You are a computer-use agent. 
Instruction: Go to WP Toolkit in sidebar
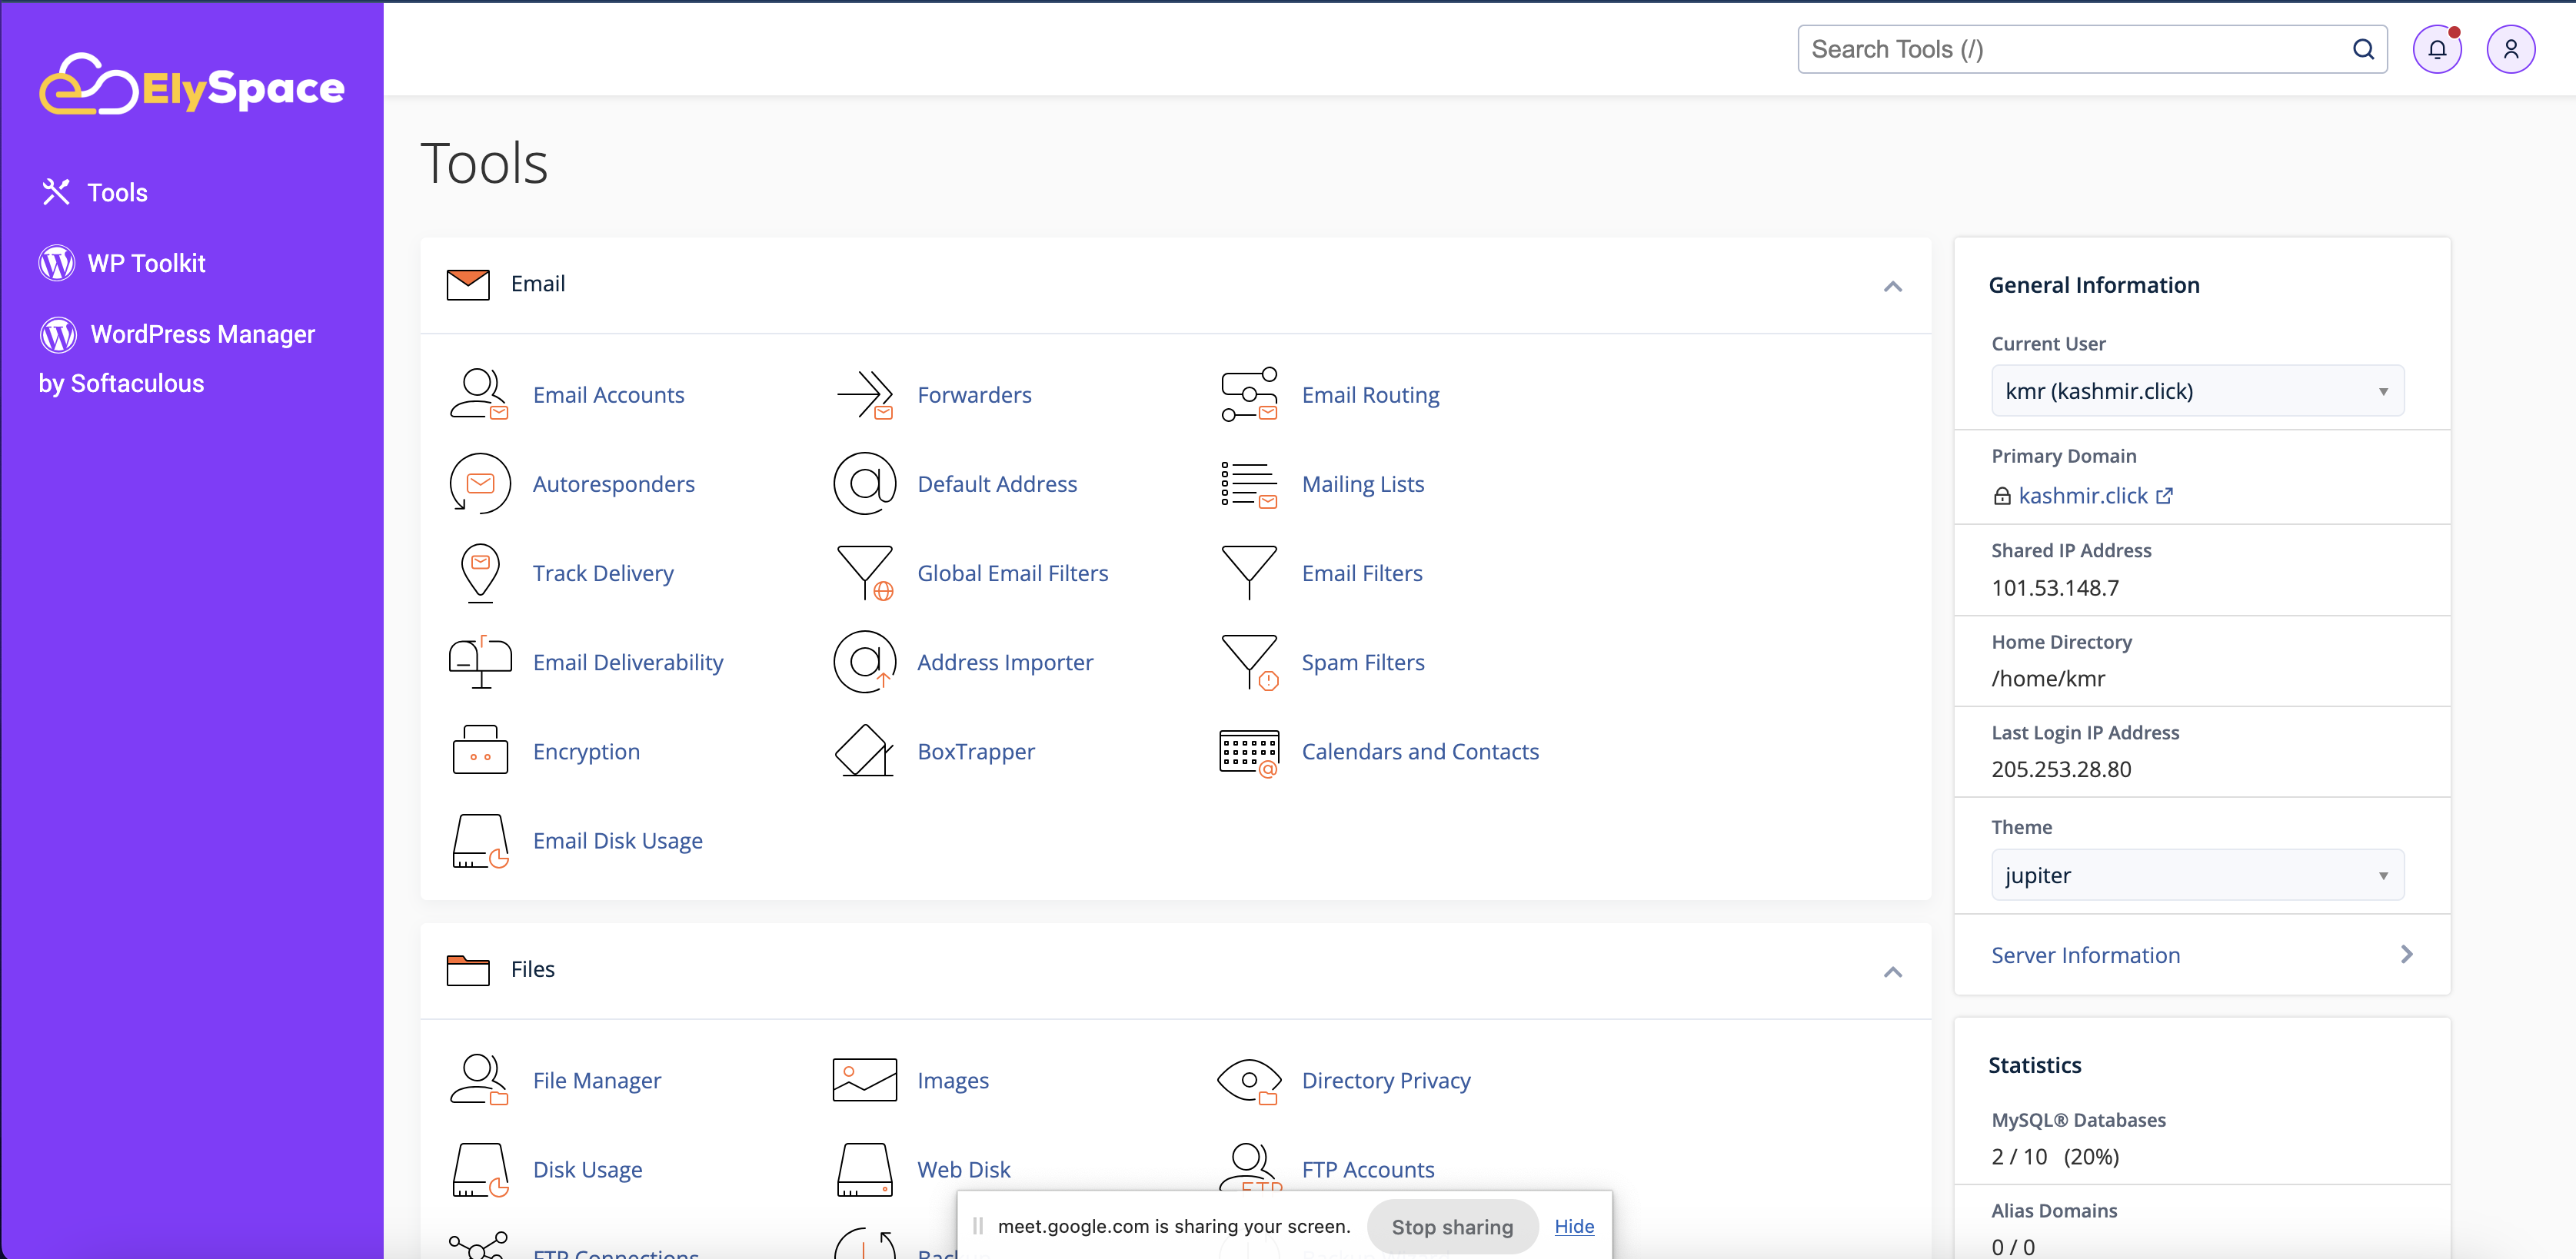click(x=145, y=263)
